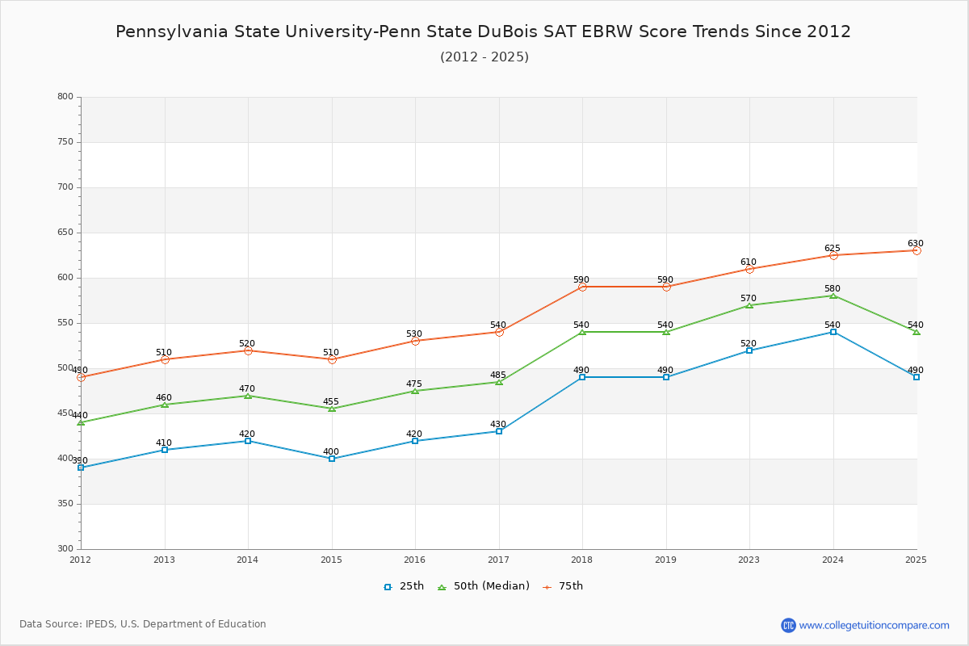This screenshot has width=969, height=646.
Task: Toggle the 50th (Median) legend series
Action: point(484,586)
